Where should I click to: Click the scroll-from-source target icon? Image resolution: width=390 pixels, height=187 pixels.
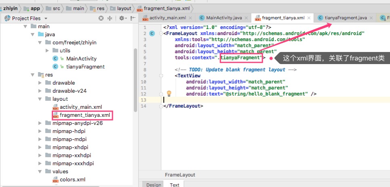(101, 18)
